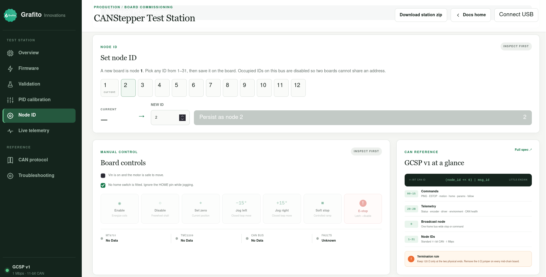Click the Troubleshooting icon in the sidebar
Image resolution: width=546 pixels, height=277 pixels.
tap(10, 176)
